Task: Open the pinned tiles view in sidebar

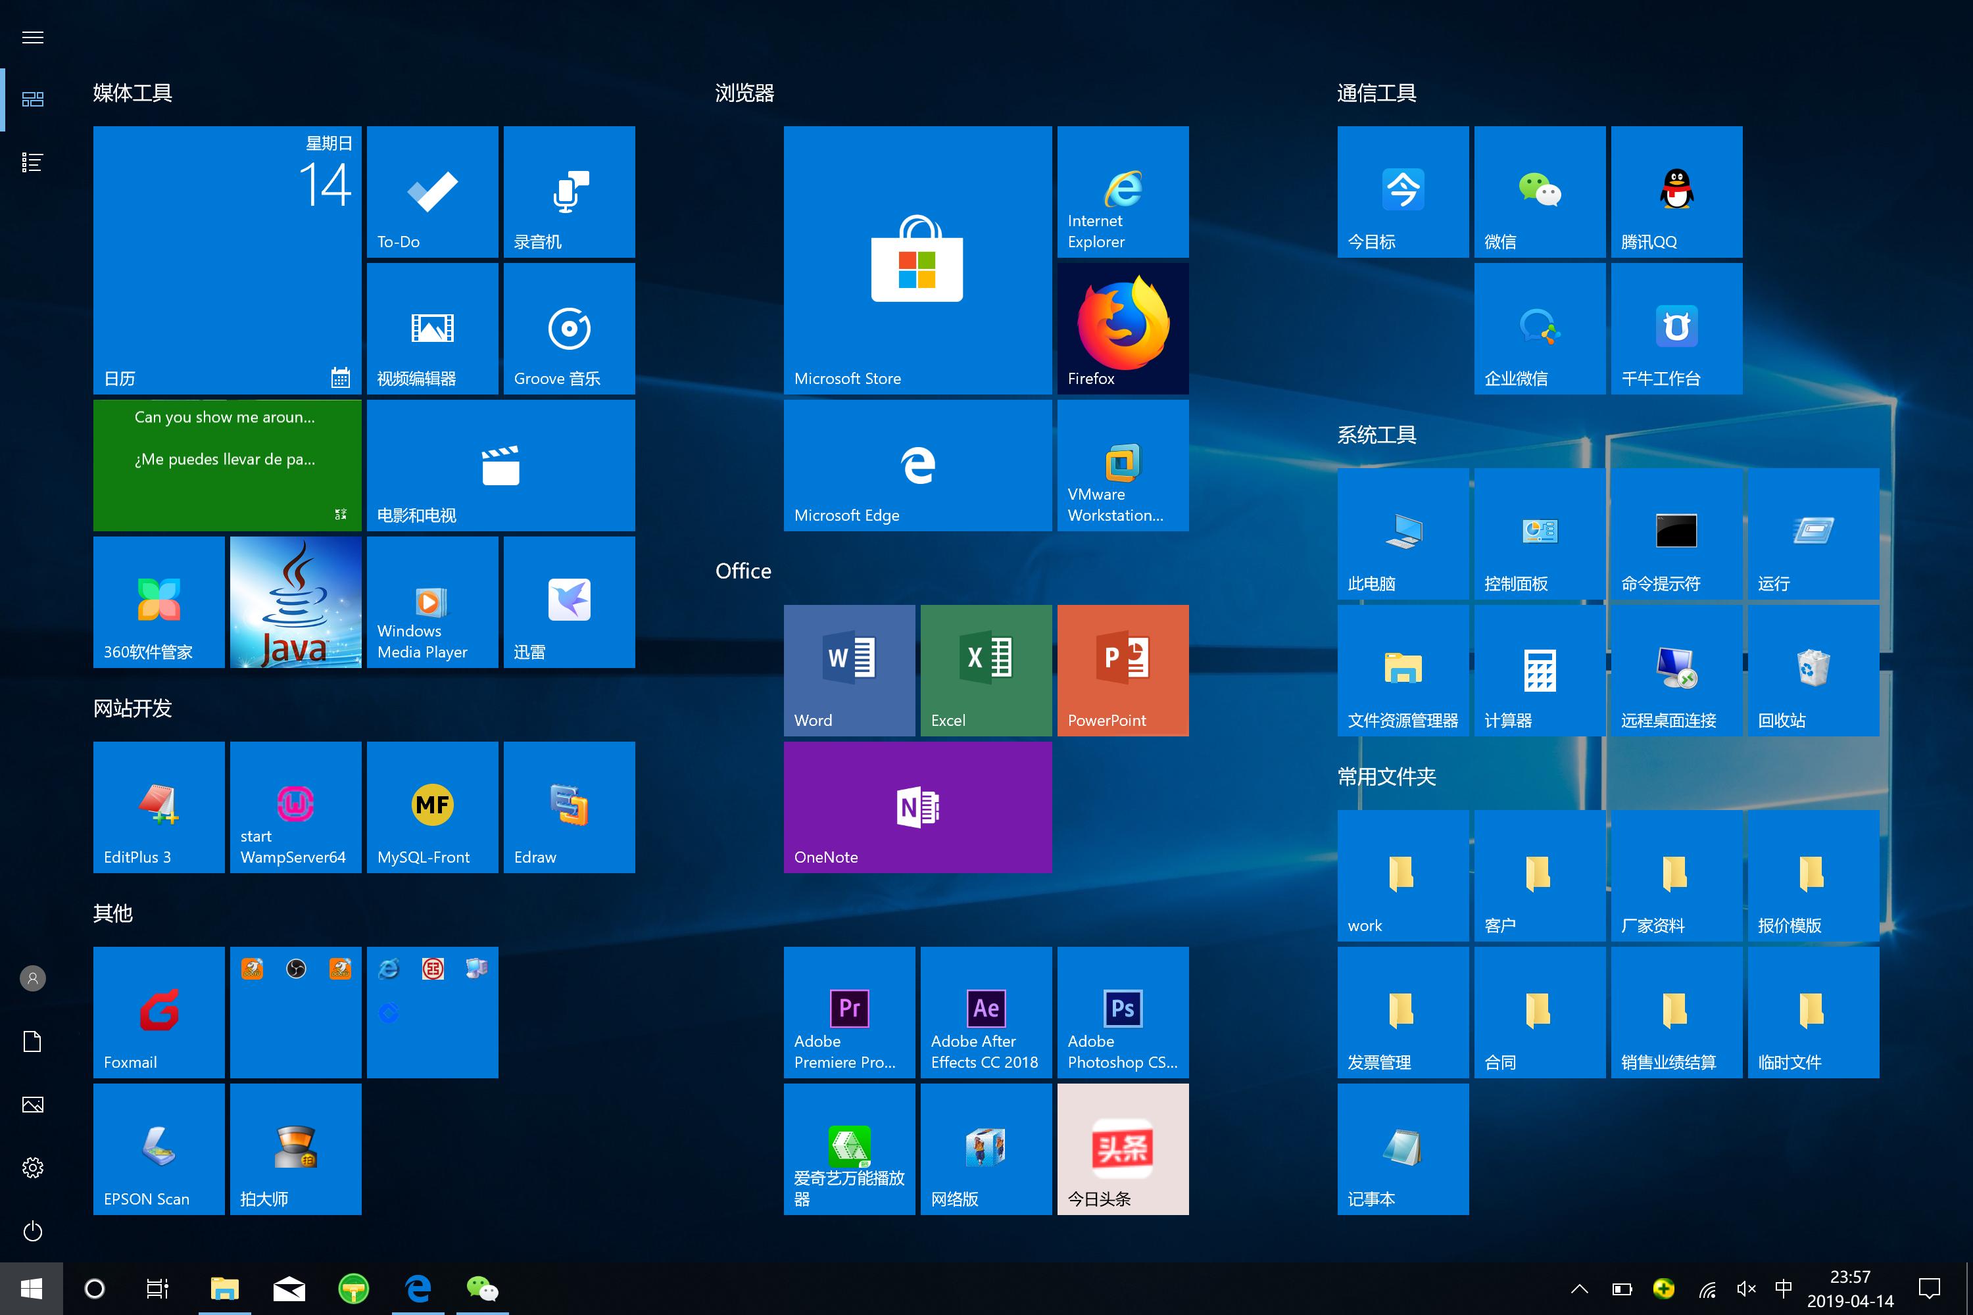Action: coord(32,99)
